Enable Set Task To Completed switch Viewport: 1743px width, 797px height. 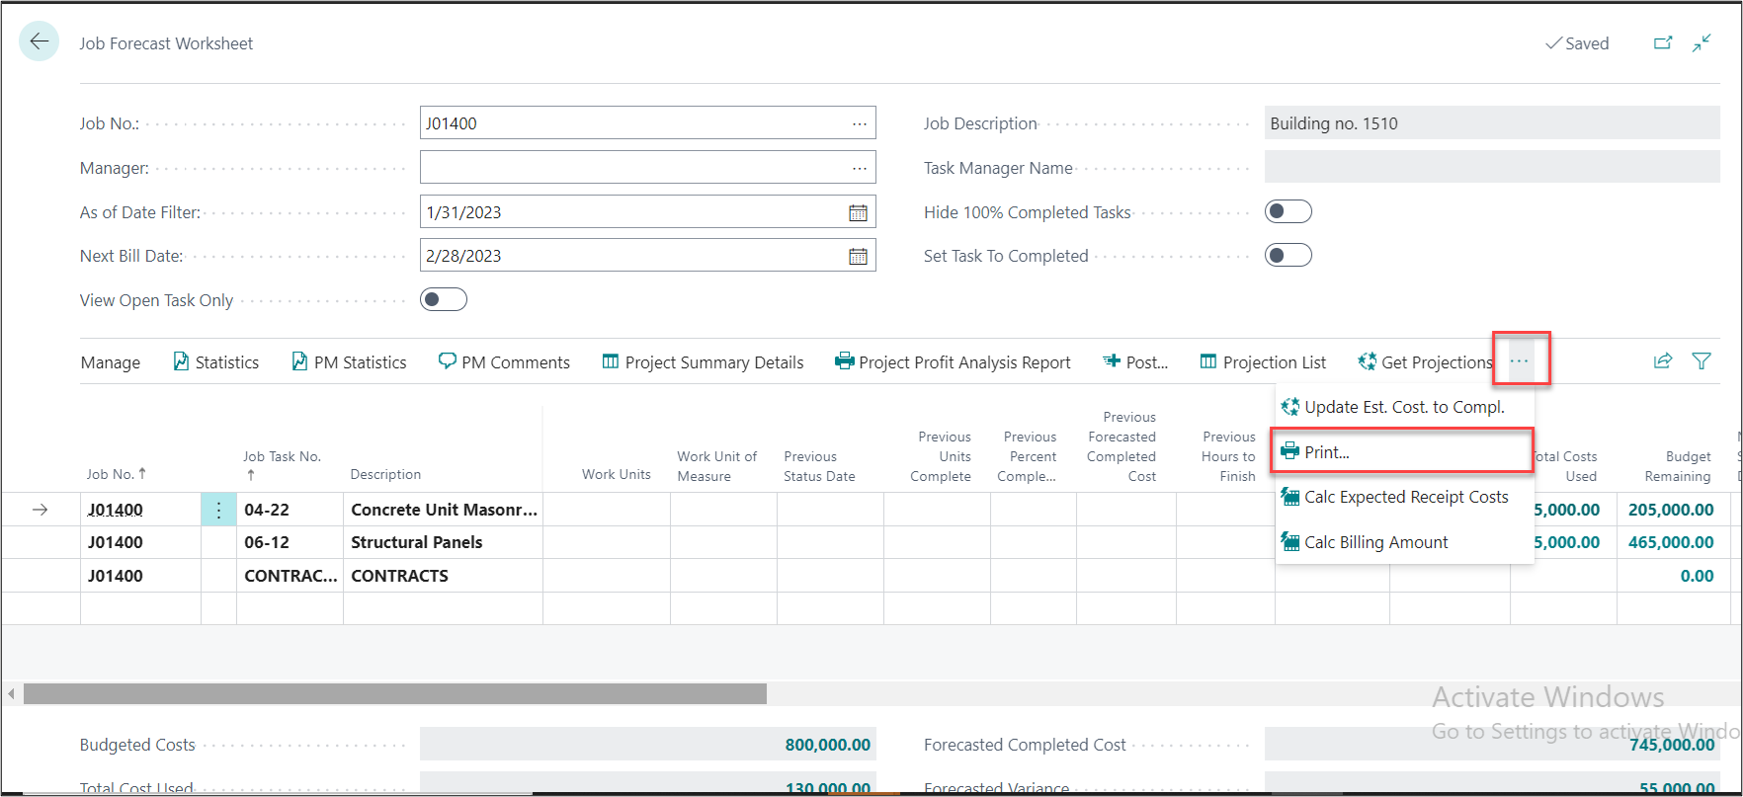point(1288,255)
